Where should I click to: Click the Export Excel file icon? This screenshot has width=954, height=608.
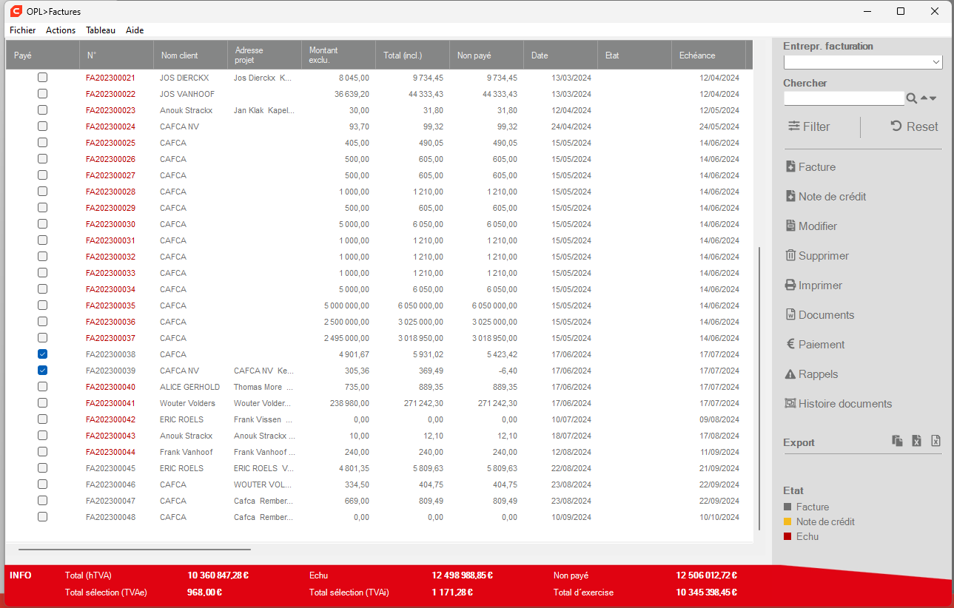(x=917, y=441)
